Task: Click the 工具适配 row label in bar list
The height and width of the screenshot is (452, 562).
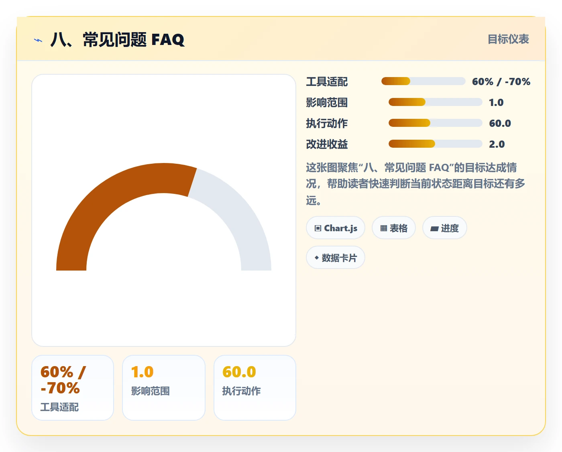Action: (x=327, y=81)
